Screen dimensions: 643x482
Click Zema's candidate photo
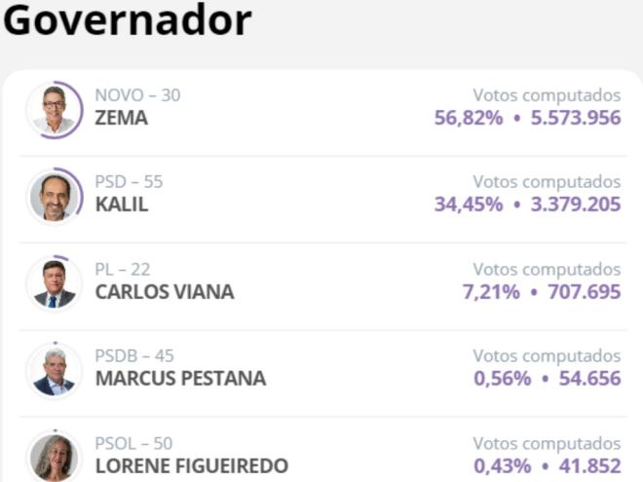[x=55, y=110]
